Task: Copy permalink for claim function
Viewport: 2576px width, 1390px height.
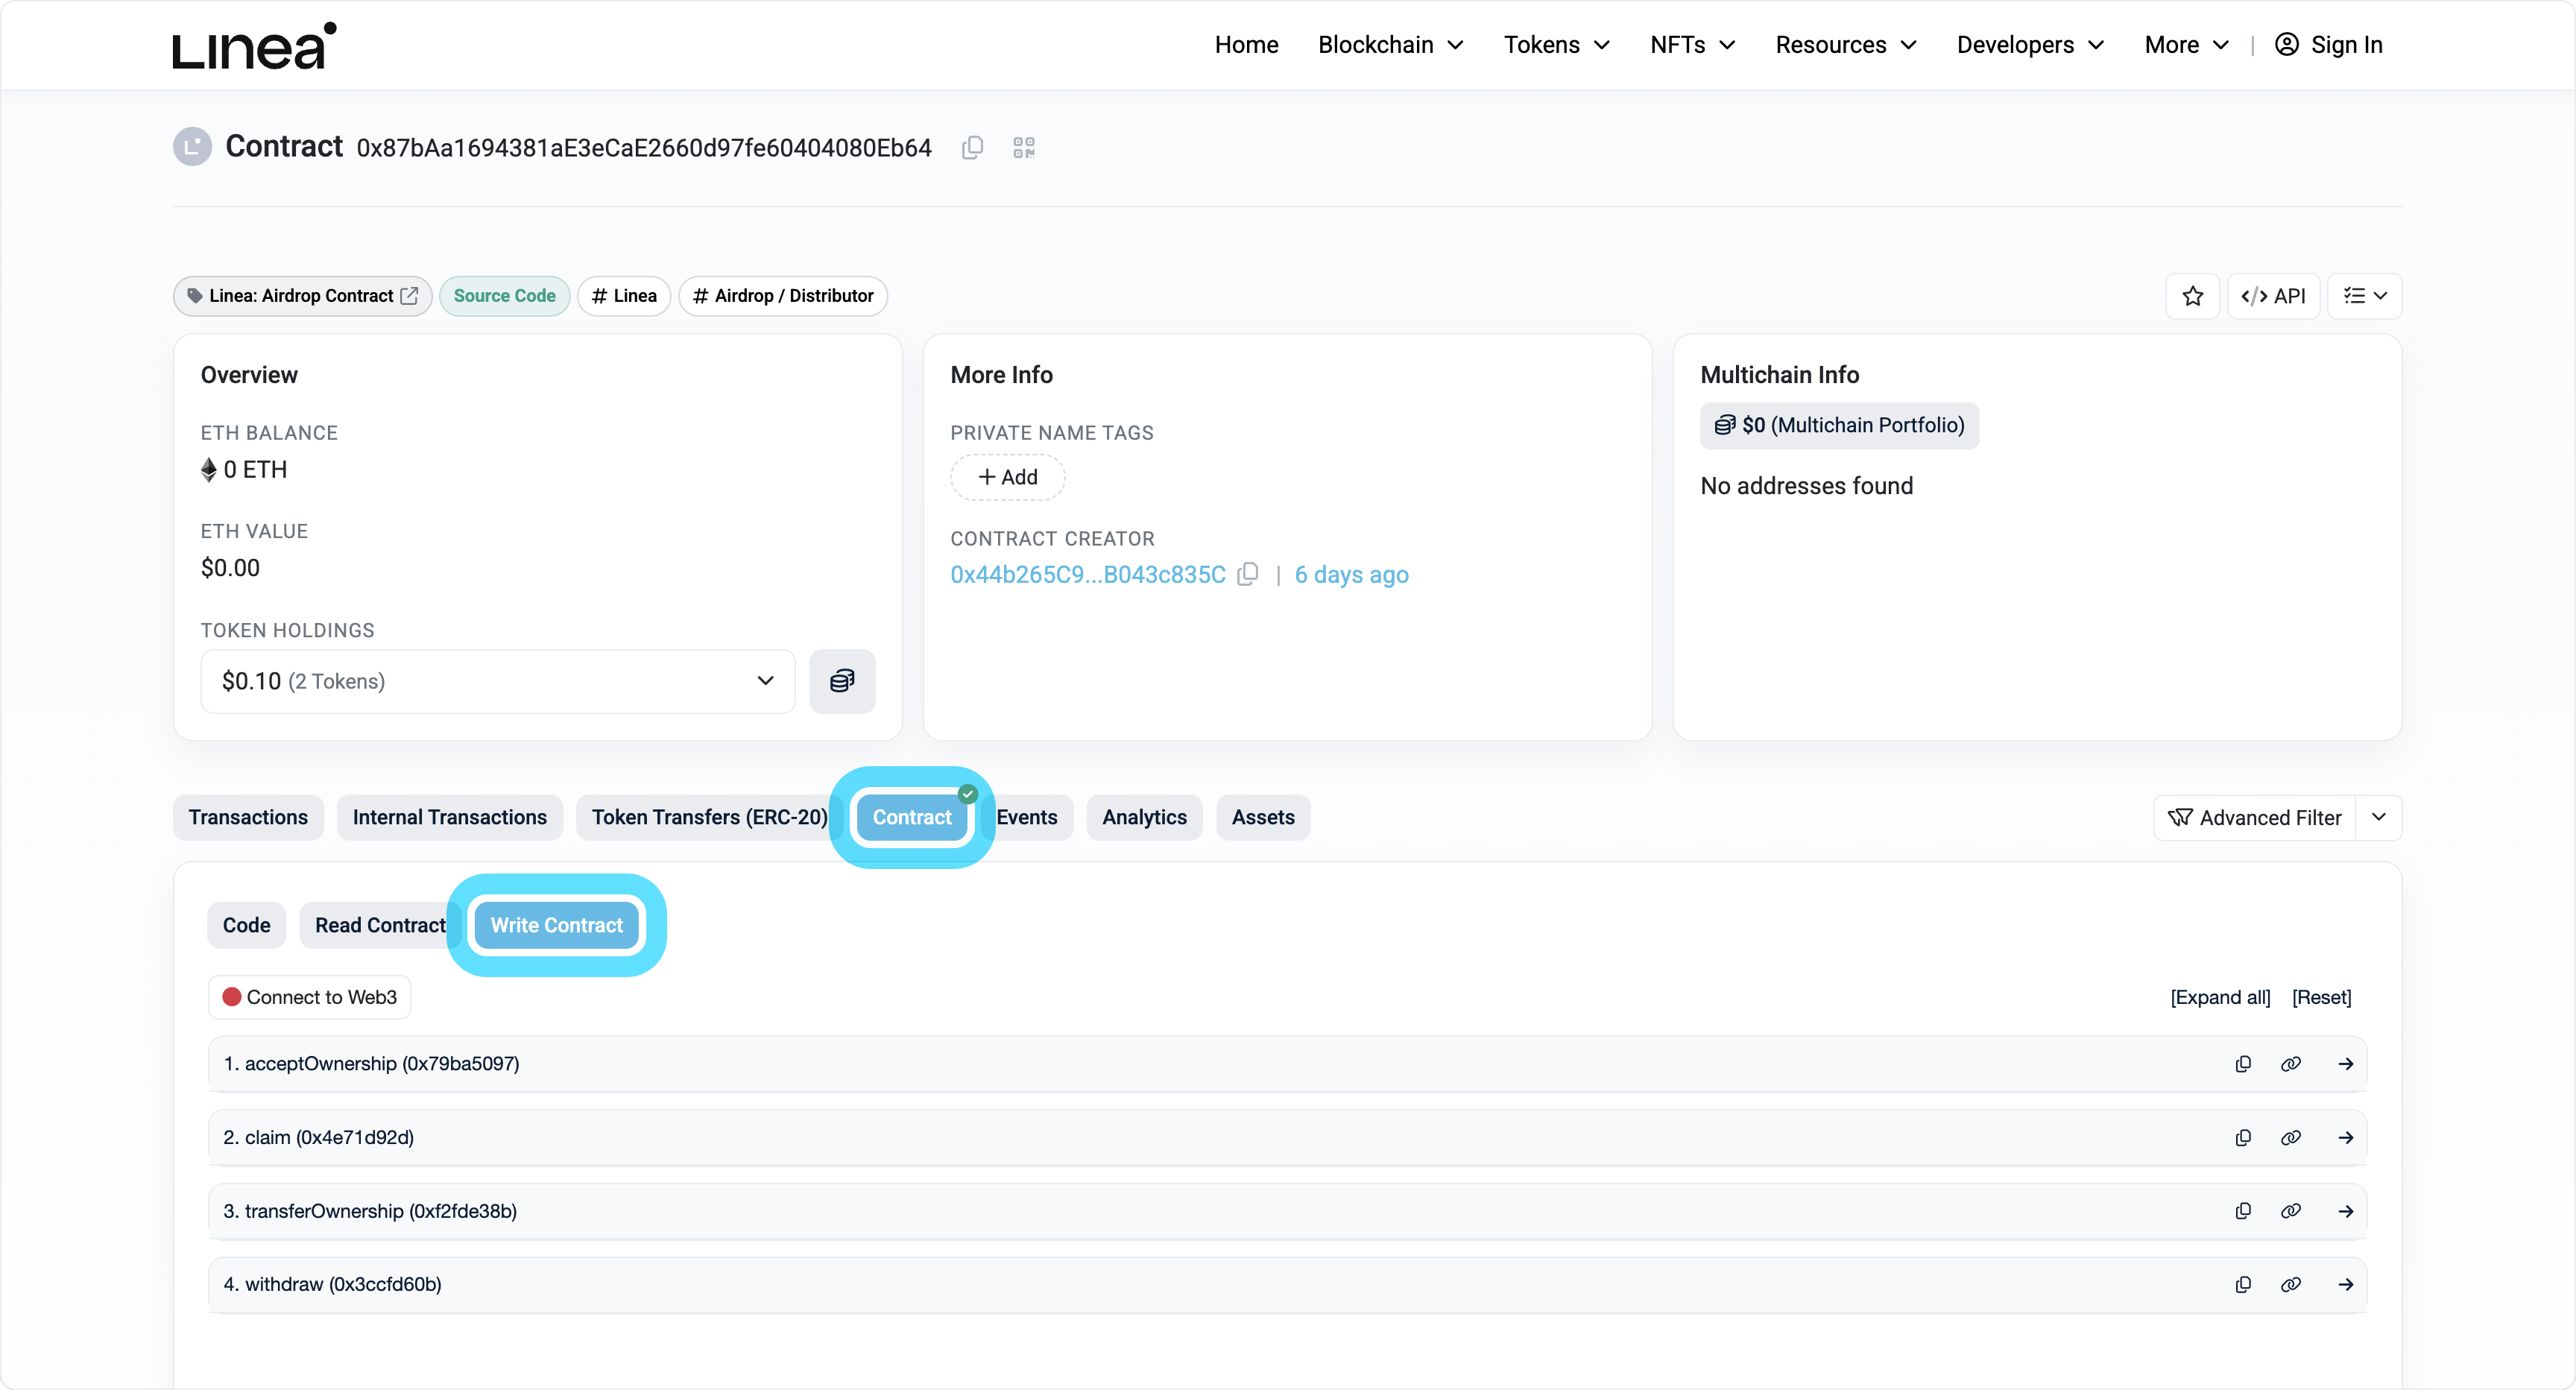Action: (x=2291, y=1138)
